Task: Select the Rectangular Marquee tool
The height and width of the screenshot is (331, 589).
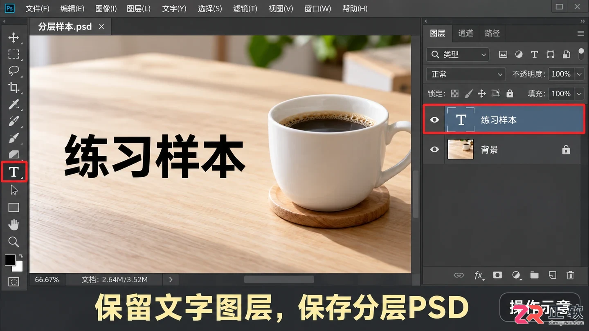Action: click(13, 54)
